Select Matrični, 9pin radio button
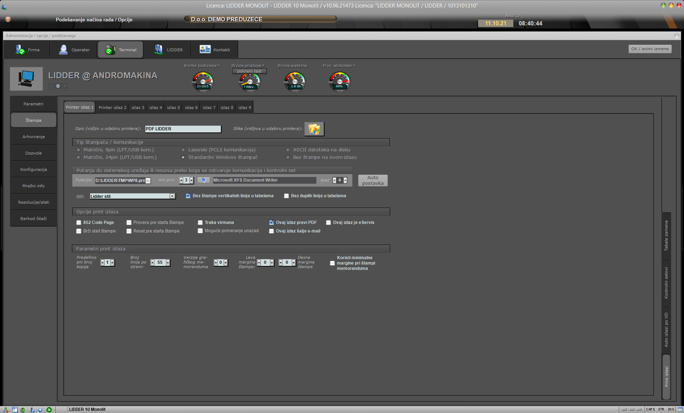Screen dimensions: 684x413 pos(78,150)
